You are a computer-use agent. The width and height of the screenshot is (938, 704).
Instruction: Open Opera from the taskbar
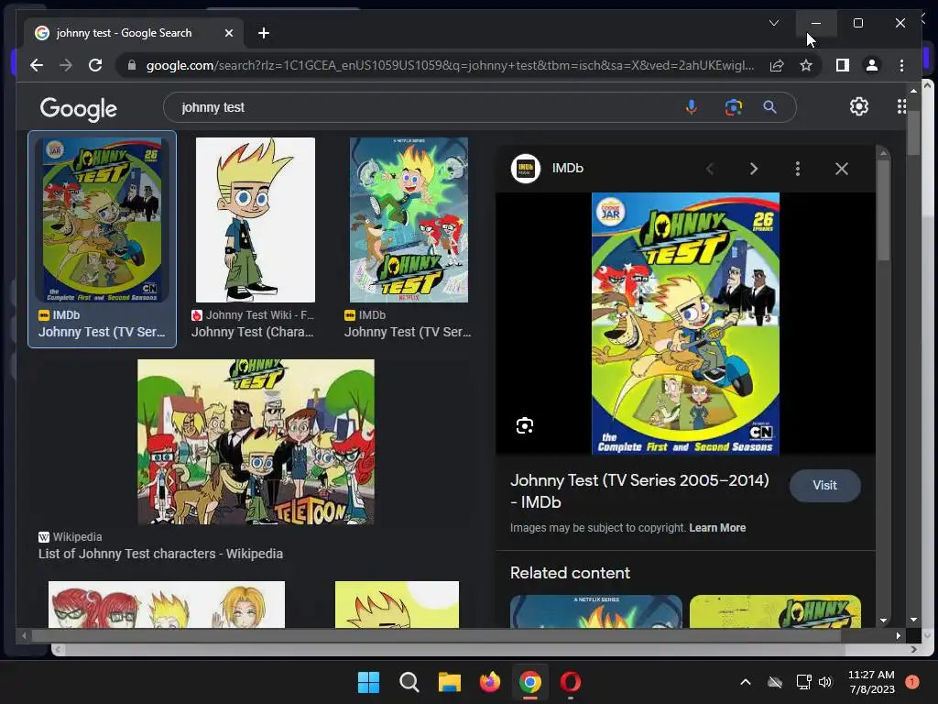[x=571, y=682]
